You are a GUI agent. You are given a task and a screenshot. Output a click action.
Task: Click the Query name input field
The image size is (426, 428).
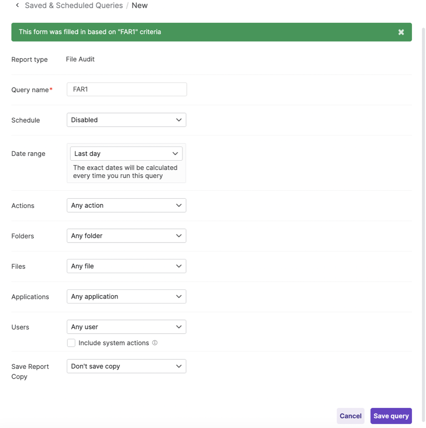(127, 90)
